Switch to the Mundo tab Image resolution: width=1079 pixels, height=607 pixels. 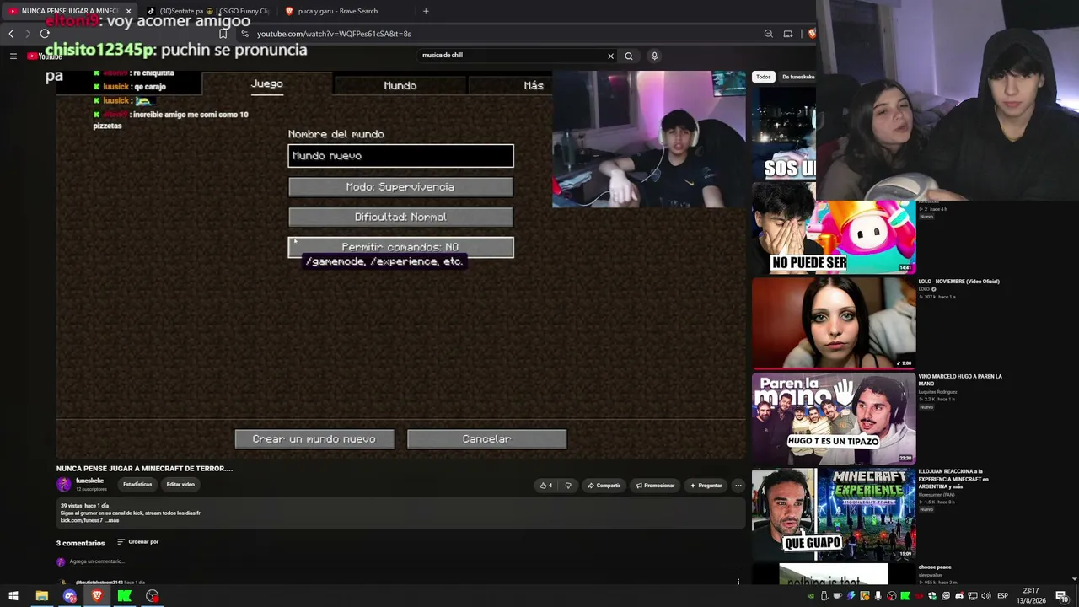(400, 85)
